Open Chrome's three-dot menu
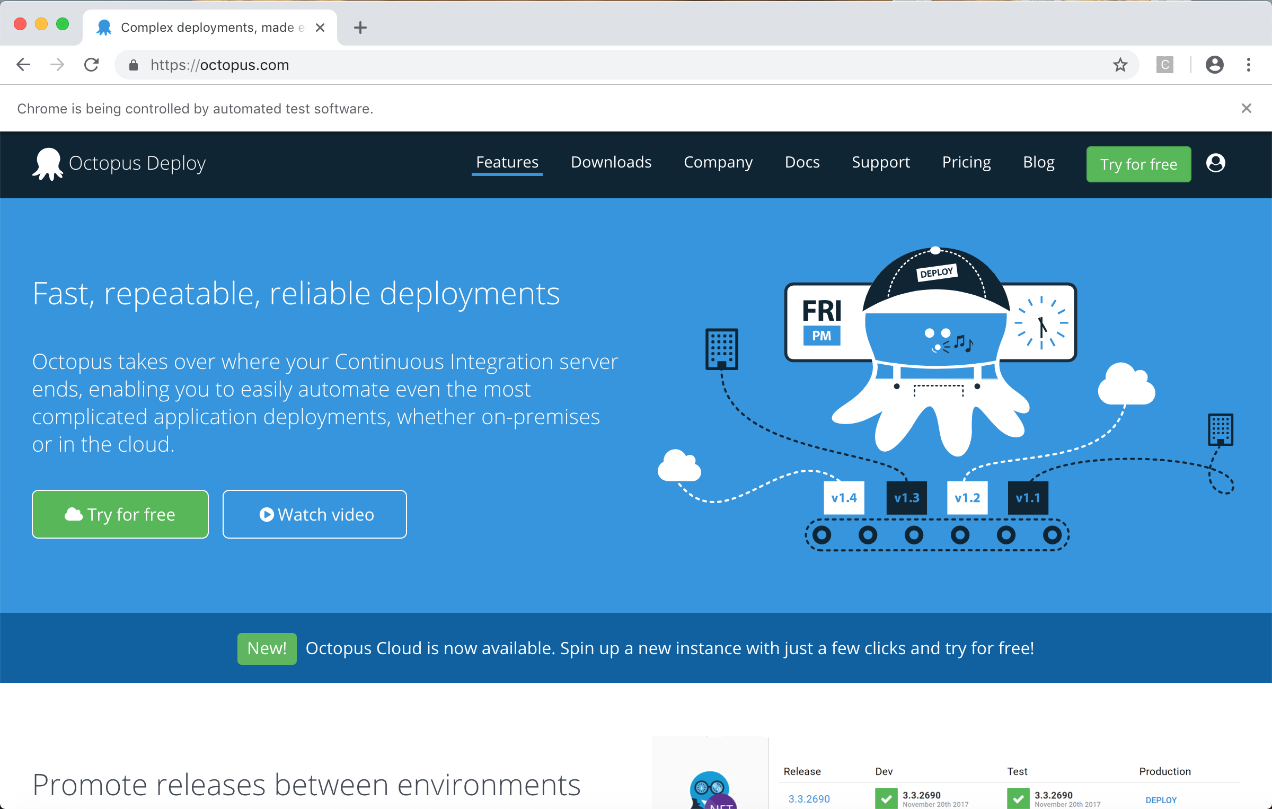 (1249, 65)
